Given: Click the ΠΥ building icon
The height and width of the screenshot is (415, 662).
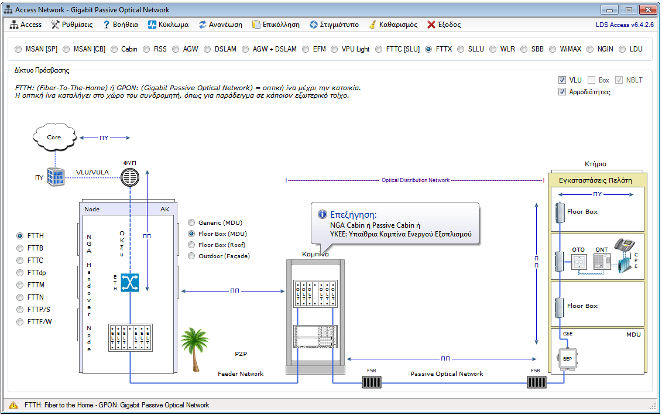Looking at the screenshot, I should [x=56, y=177].
